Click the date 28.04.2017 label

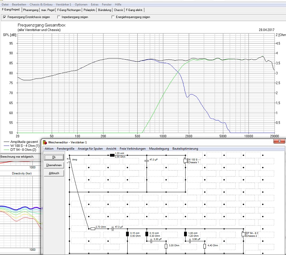pyautogui.click(x=266, y=30)
